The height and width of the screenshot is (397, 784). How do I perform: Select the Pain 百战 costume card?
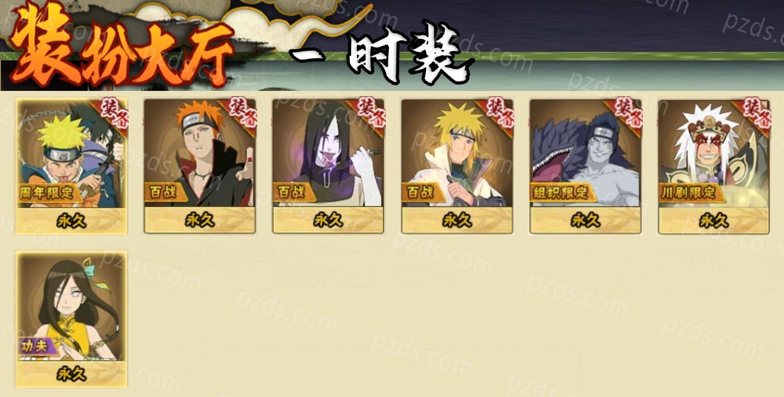(200, 166)
